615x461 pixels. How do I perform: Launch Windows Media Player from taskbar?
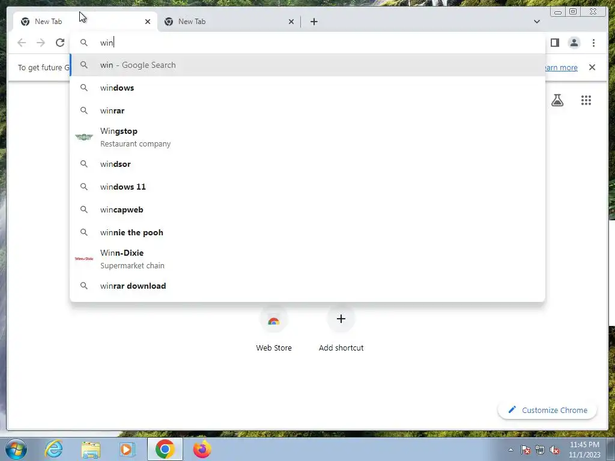(x=127, y=449)
